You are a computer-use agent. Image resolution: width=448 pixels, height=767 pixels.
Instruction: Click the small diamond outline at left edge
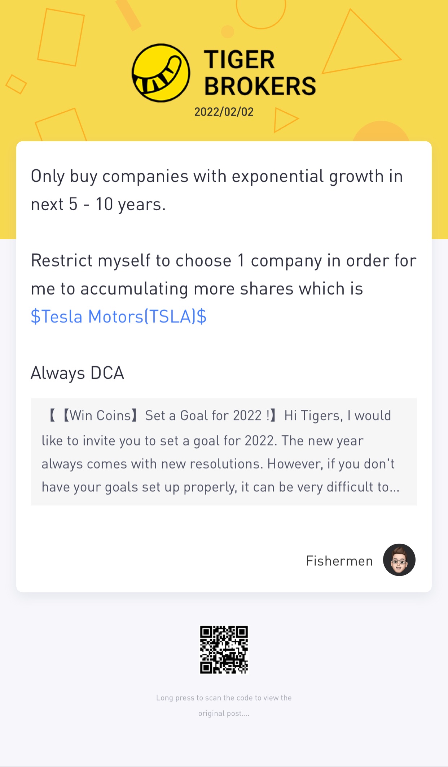click(x=16, y=84)
